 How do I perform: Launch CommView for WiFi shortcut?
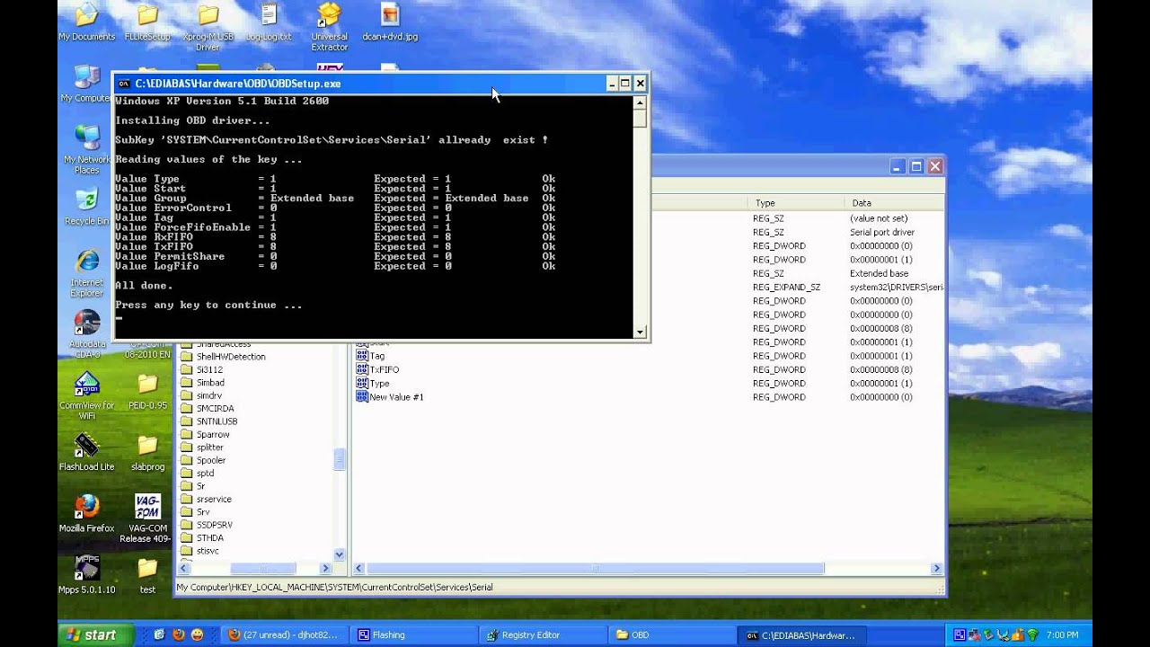87,395
